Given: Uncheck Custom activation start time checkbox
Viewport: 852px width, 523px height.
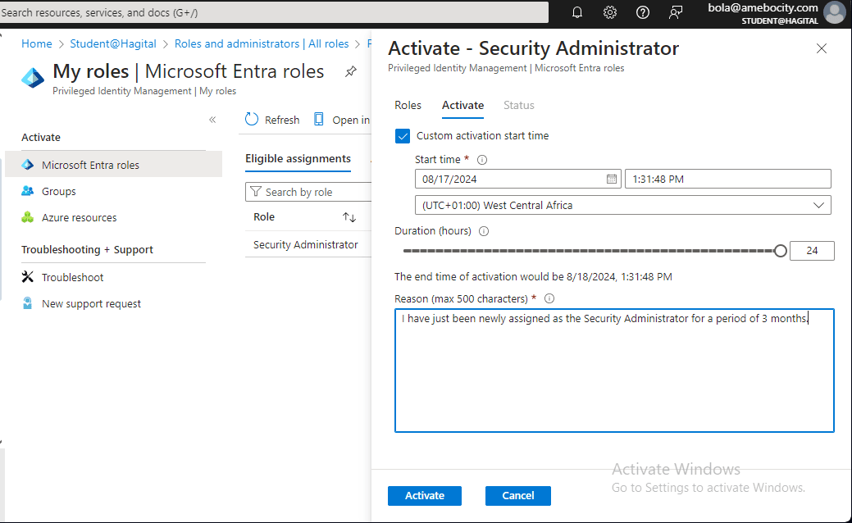Looking at the screenshot, I should point(403,136).
